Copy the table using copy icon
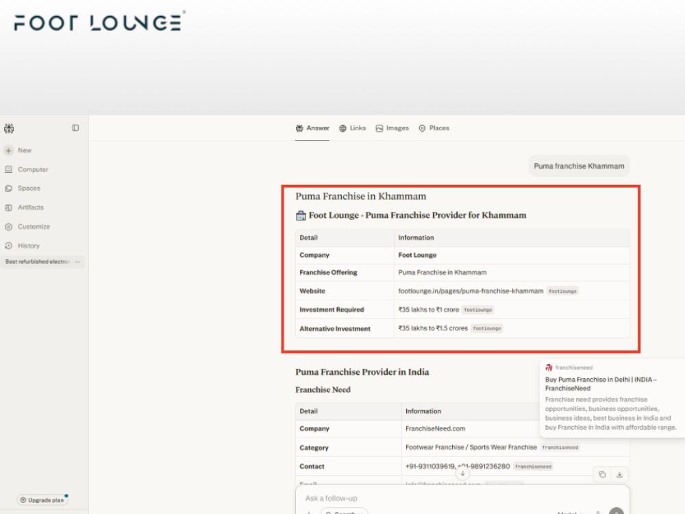 click(602, 475)
